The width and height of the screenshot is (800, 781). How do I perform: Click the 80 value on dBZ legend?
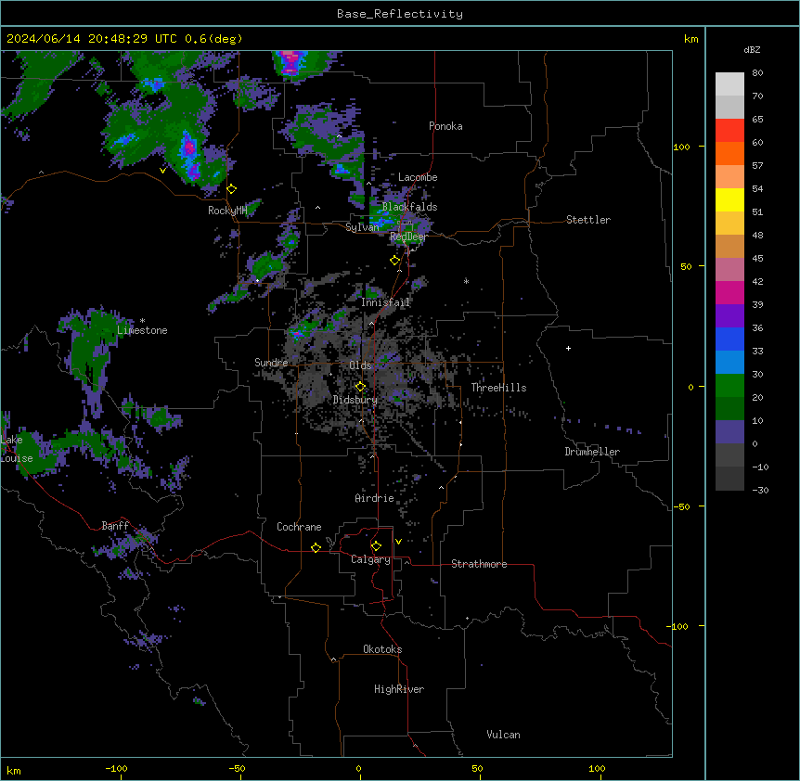(x=757, y=73)
